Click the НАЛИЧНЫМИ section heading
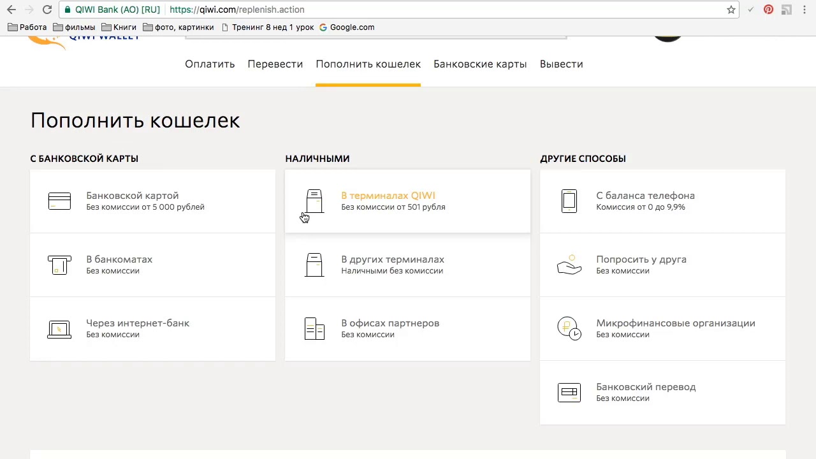The height and width of the screenshot is (459, 816). tap(317, 159)
